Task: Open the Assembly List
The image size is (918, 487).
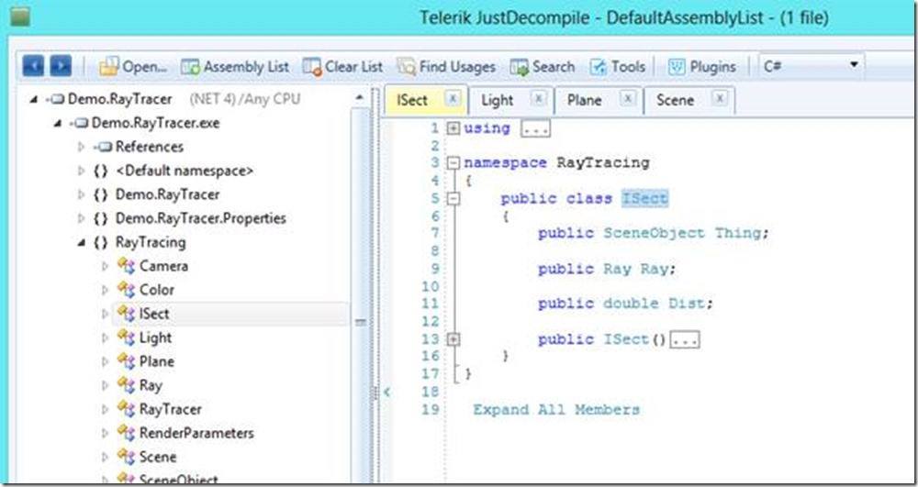Action: point(235,67)
